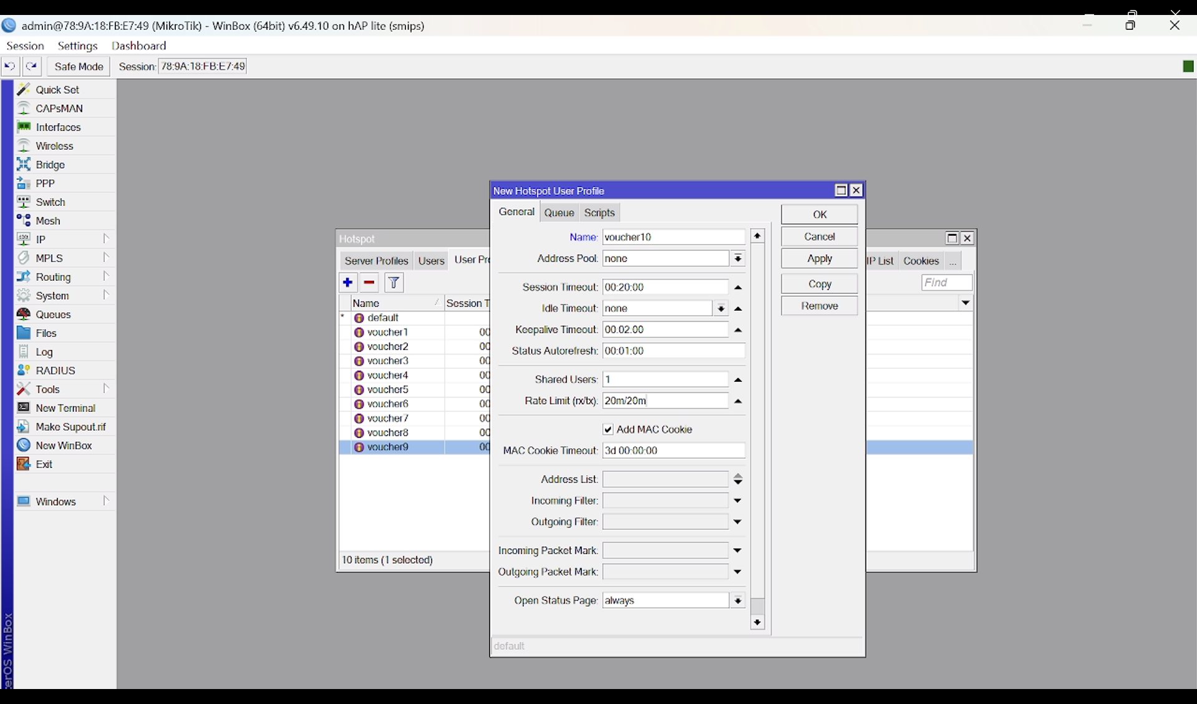The image size is (1197, 704).
Task: Expand the Incoming Filter dropdown
Action: pyautogui.click(x=738, y=501)
